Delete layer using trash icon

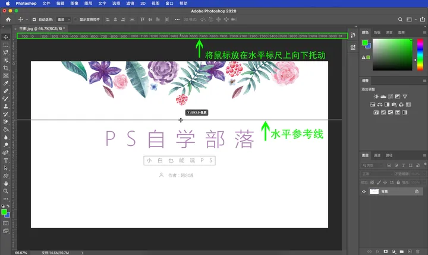[x=417, y=251]
